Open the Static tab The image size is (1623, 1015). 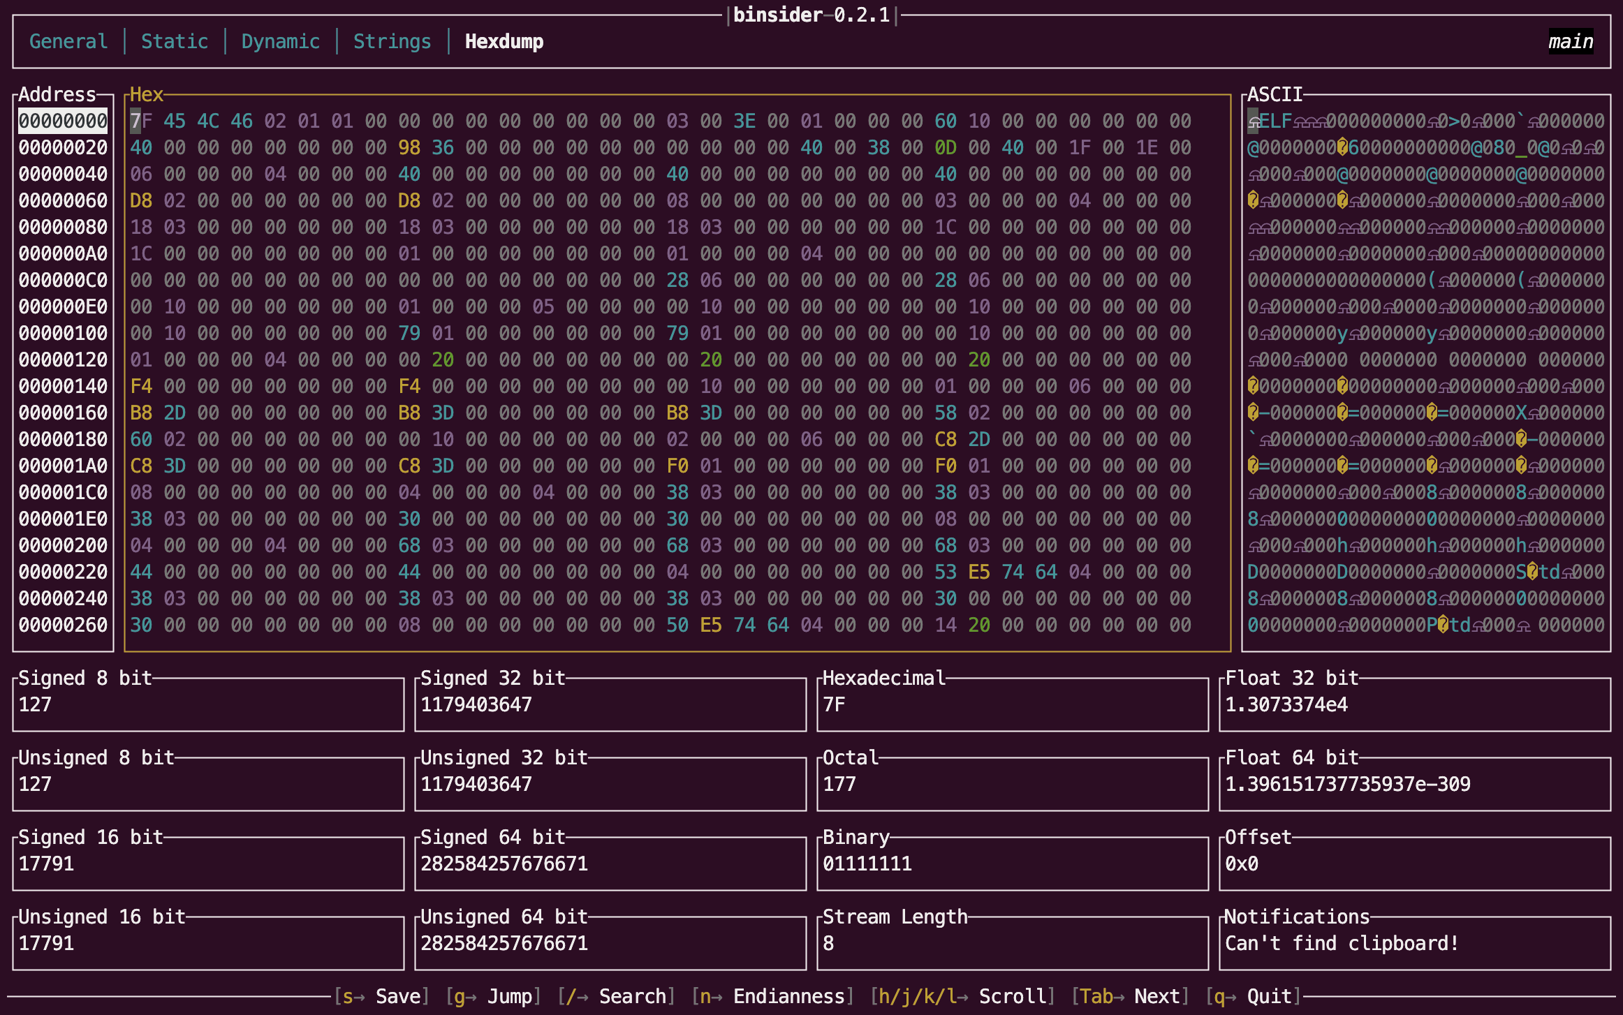[175, 42]
